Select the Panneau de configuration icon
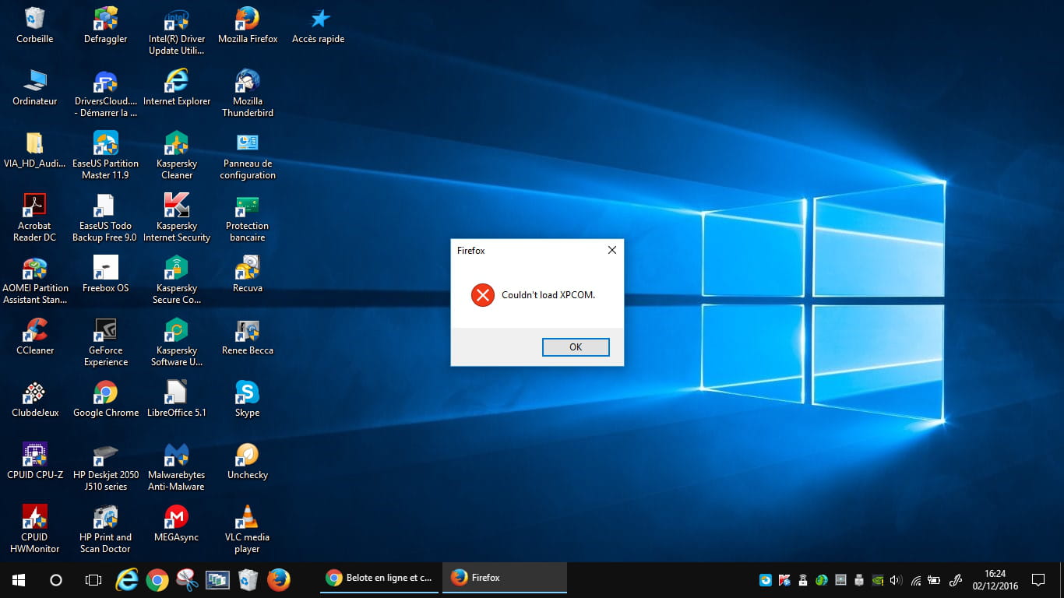This screenshot has height=598, width=1064. (248, 157)
